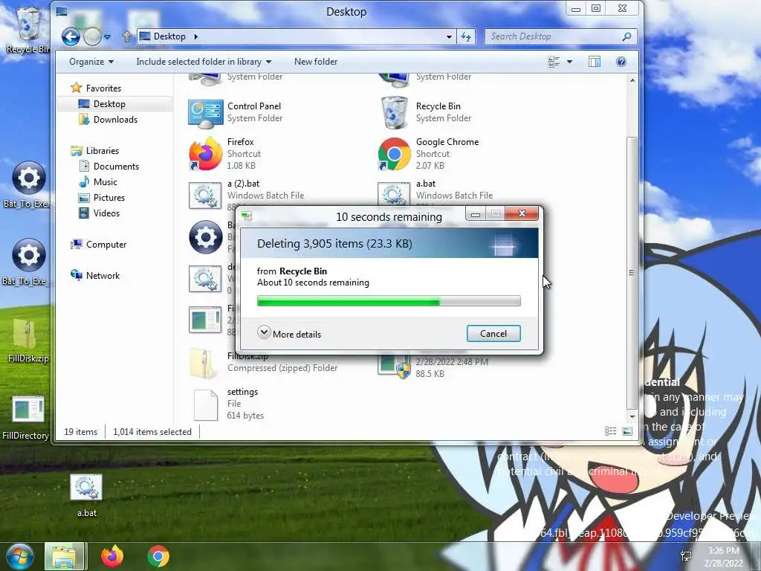Click the magnifier icon in the search box

626,36
